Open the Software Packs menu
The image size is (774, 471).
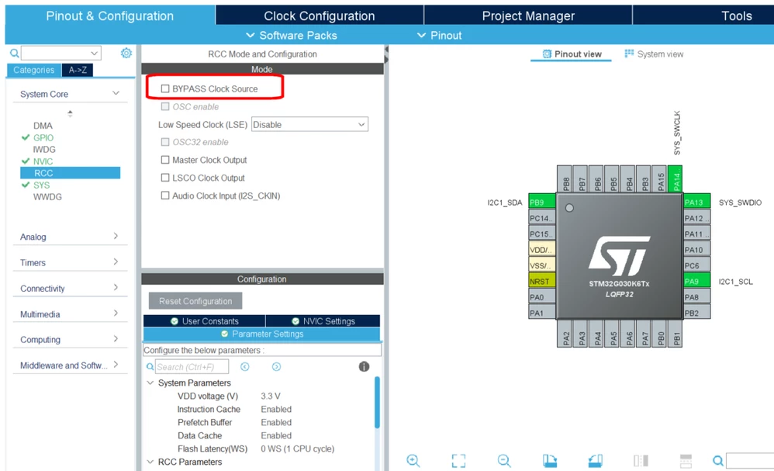[292, 36]
